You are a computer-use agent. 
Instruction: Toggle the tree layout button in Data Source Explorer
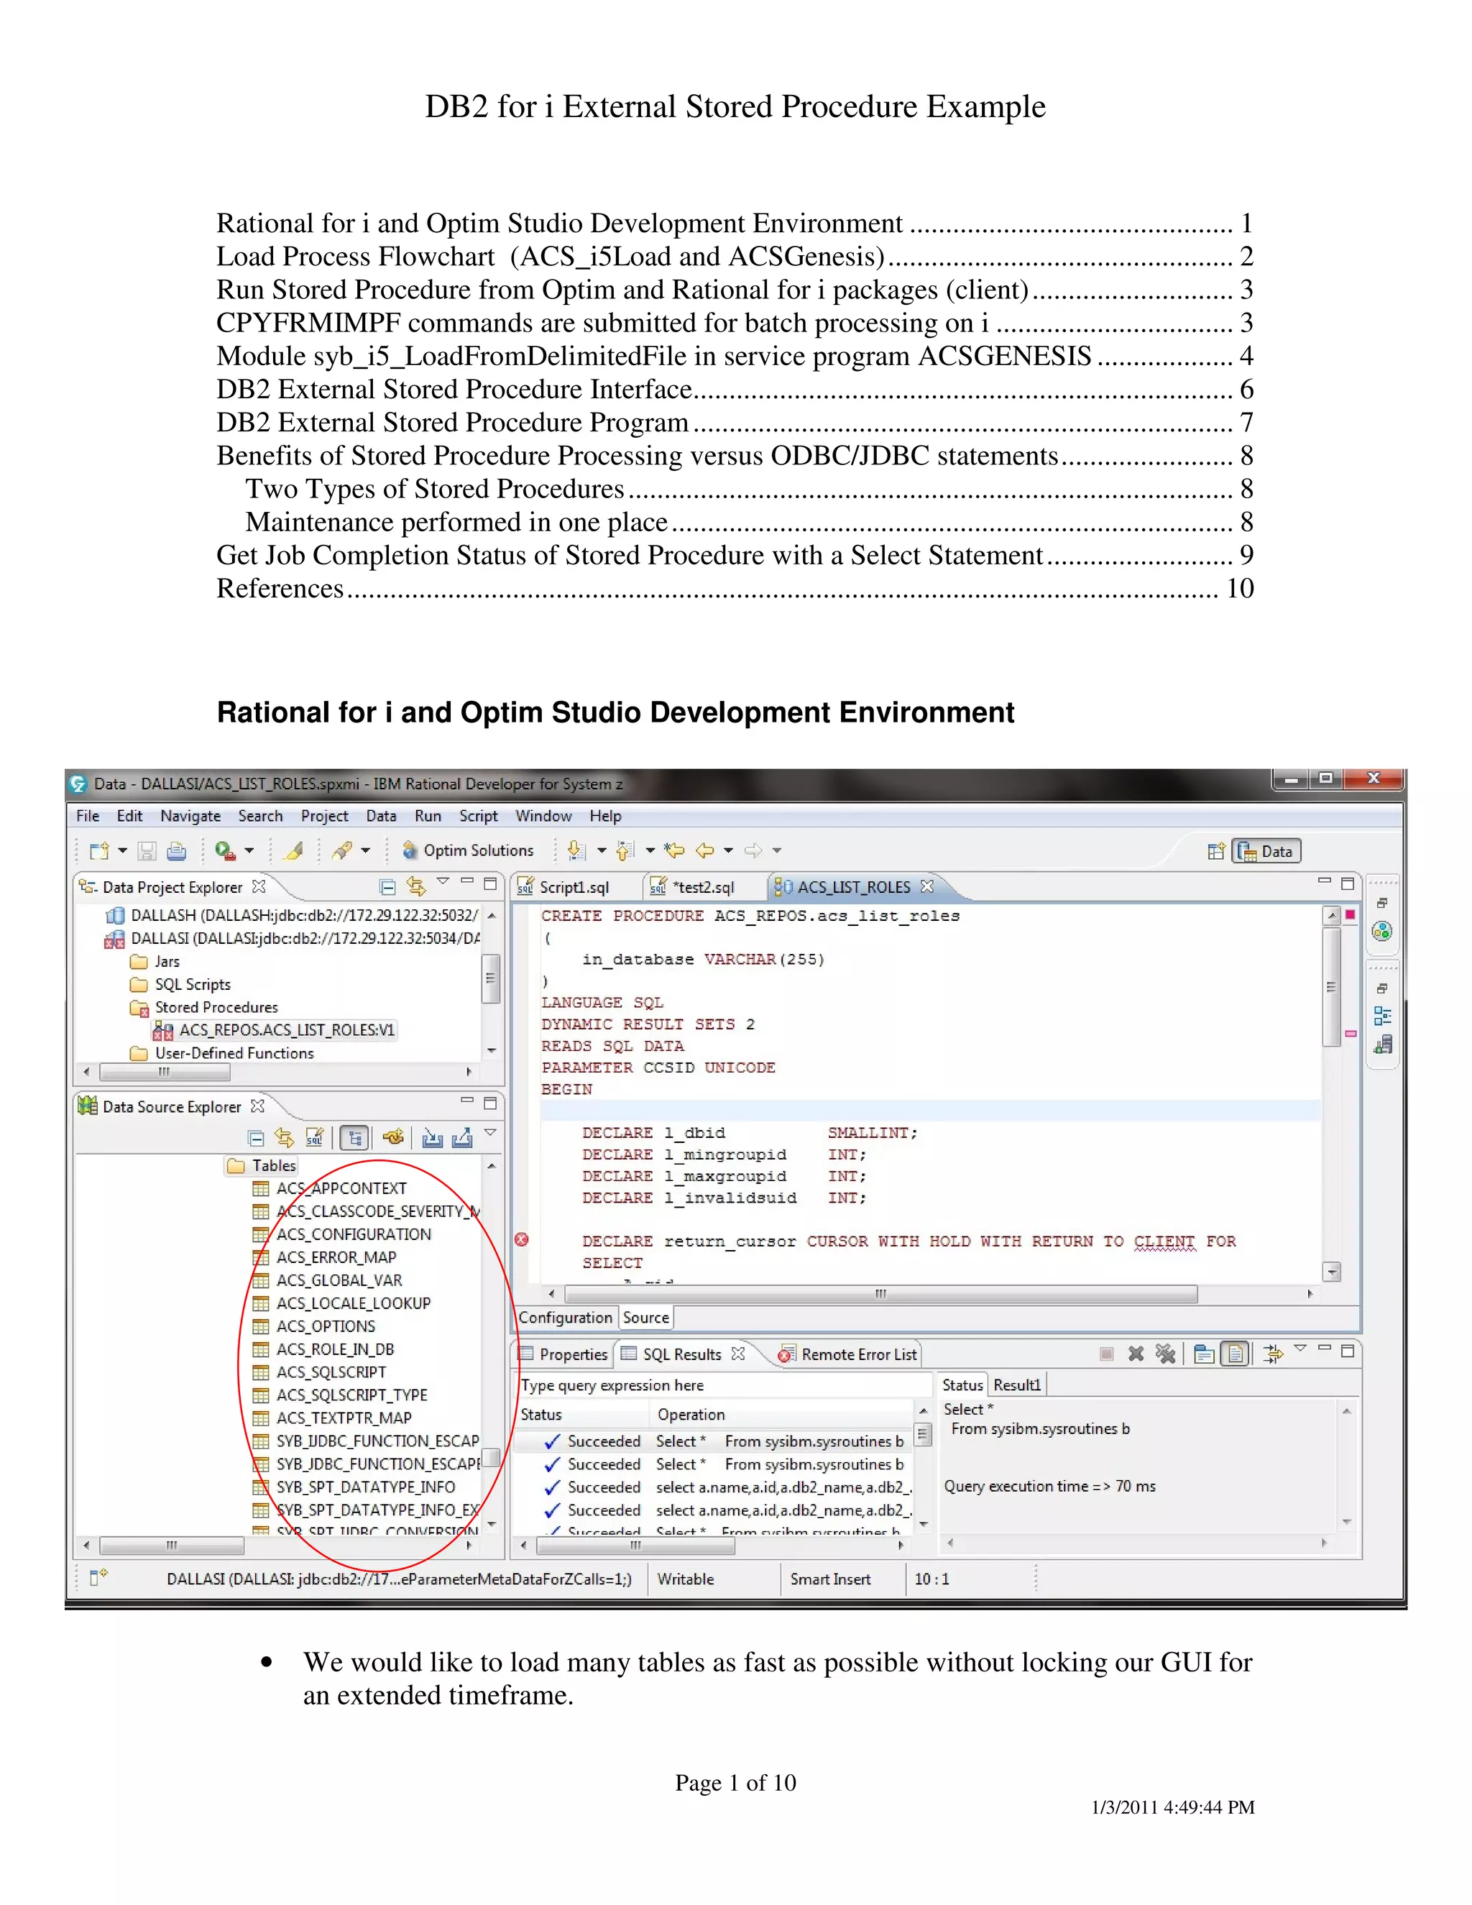(354, 1137)
